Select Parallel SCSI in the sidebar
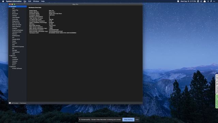Viewport: 218px width, 123px height. 16,39
